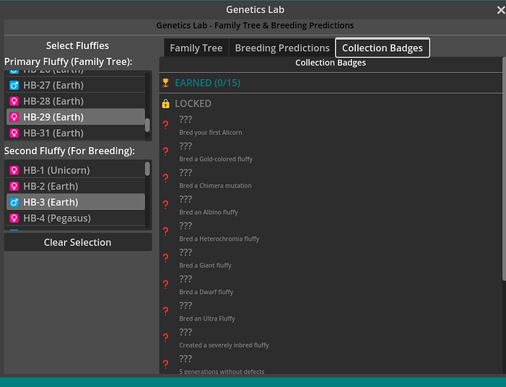Click the primary fluffy list scrollbar

(148, 124)
